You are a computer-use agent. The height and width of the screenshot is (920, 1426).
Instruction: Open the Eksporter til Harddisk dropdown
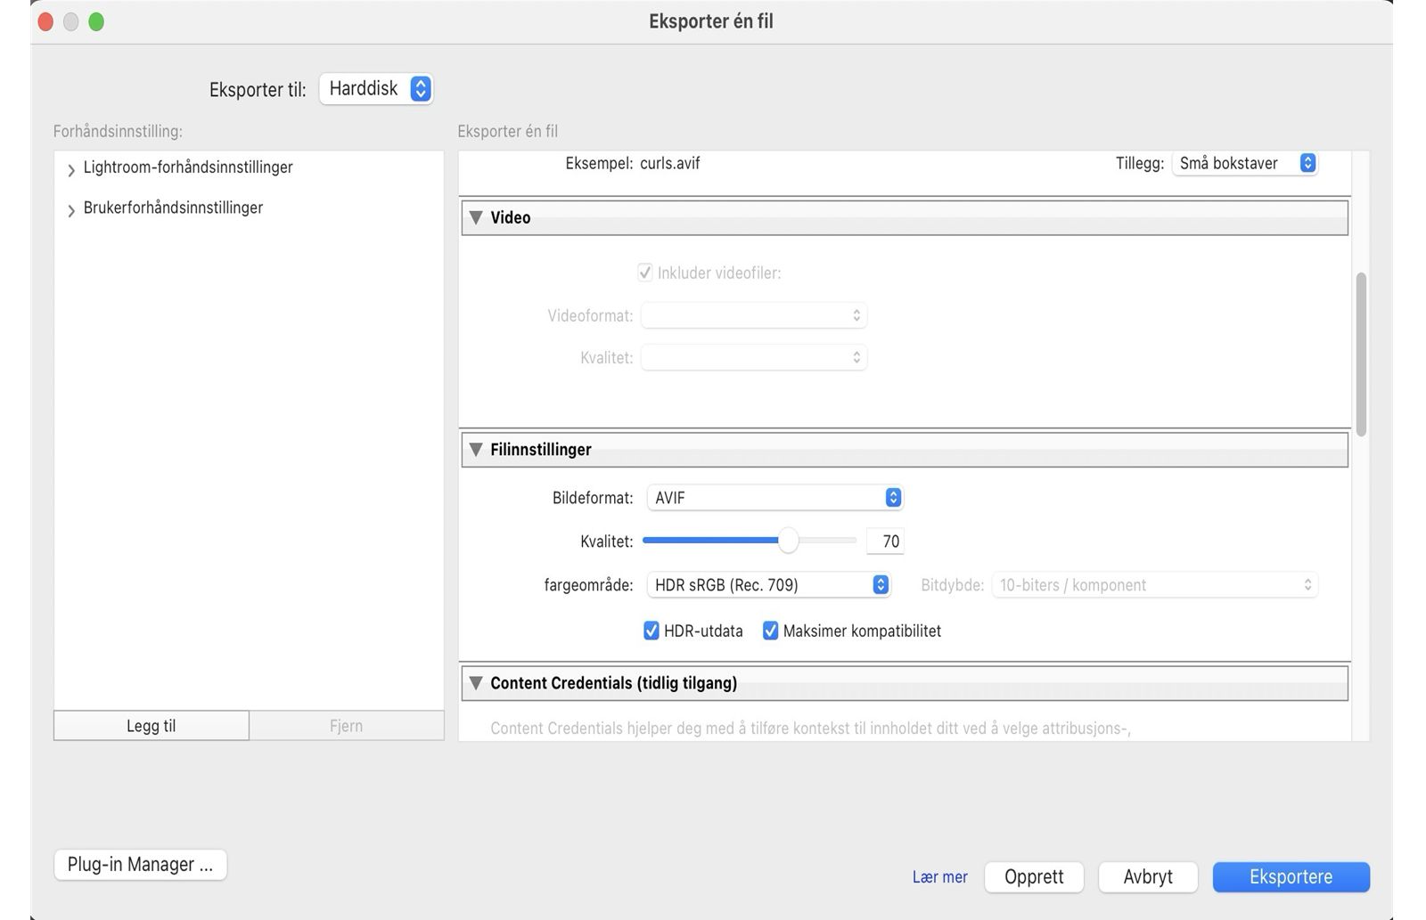[x=376, y=89]
